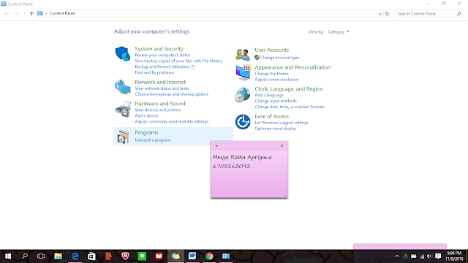468x263 pixels.
Task: Switch to Microsoft Word on the taskbar
Action: click(192, 256)
